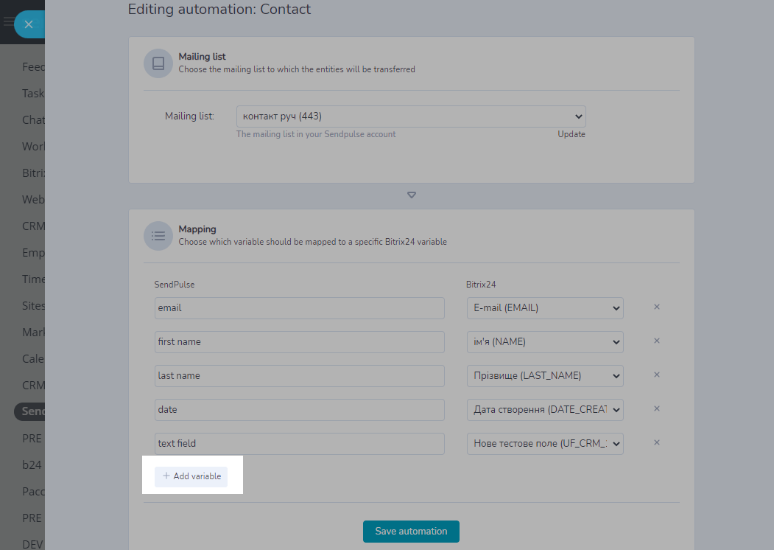The height and width of the screenshot is (550, 774).
Task: Open Tasks in the left sidebar
Action: (x=33, y=94)
